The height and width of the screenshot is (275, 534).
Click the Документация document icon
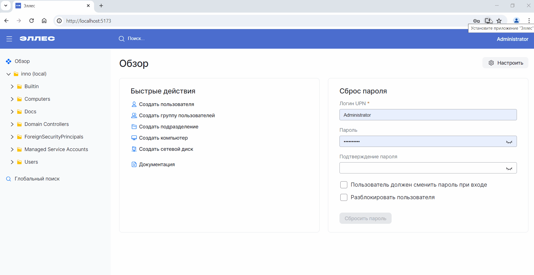pyautogui.click(x=134, y=164)
